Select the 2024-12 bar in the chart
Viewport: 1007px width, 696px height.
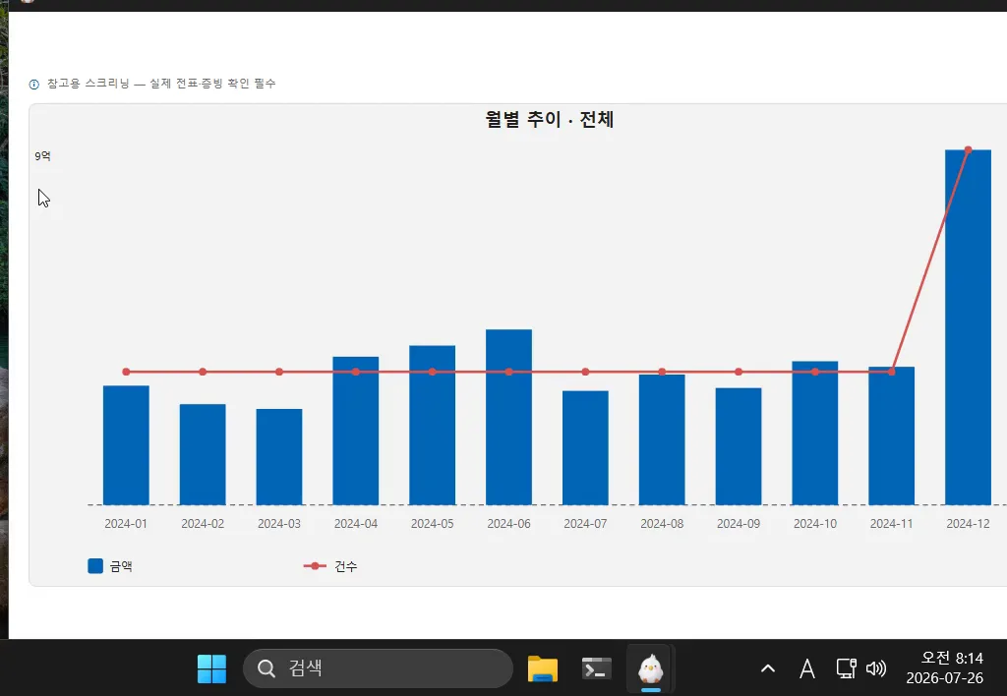pos(968,326)
